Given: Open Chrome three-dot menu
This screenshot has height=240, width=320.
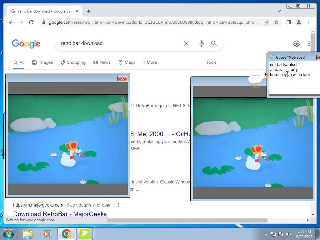Looking at the screenshot, I should pos(309,22).
